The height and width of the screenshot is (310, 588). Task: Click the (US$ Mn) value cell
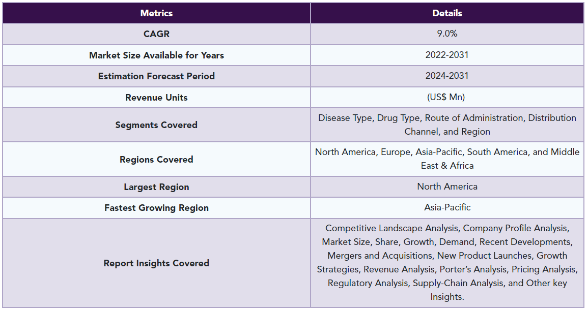(x=447, y=98)
